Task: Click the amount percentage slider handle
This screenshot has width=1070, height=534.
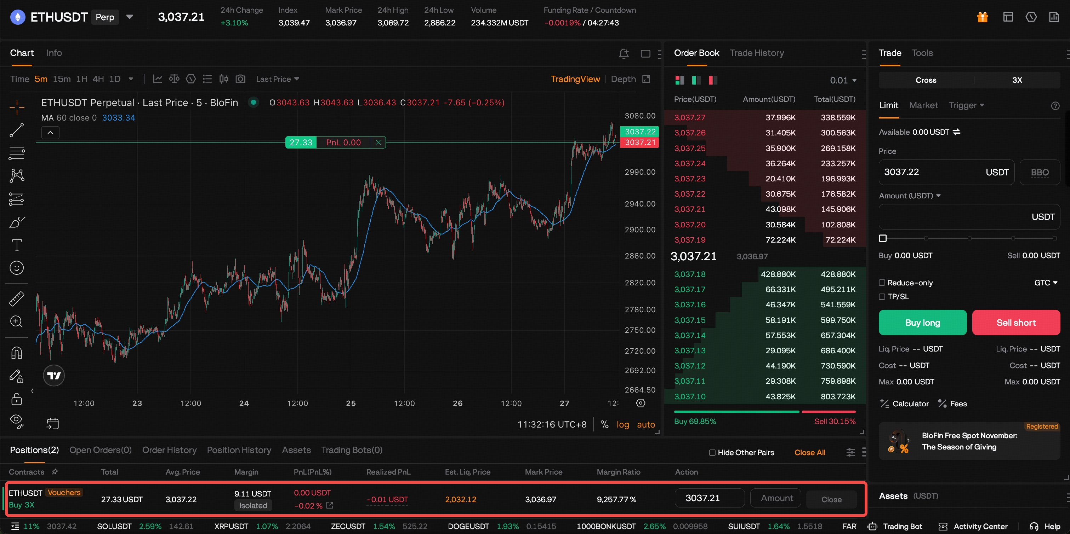Action: (x=883, y=238)
